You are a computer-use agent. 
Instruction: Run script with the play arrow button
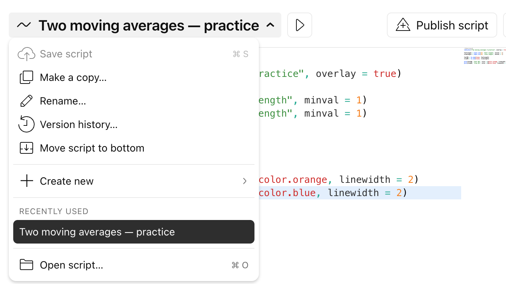tap(300, 25)
